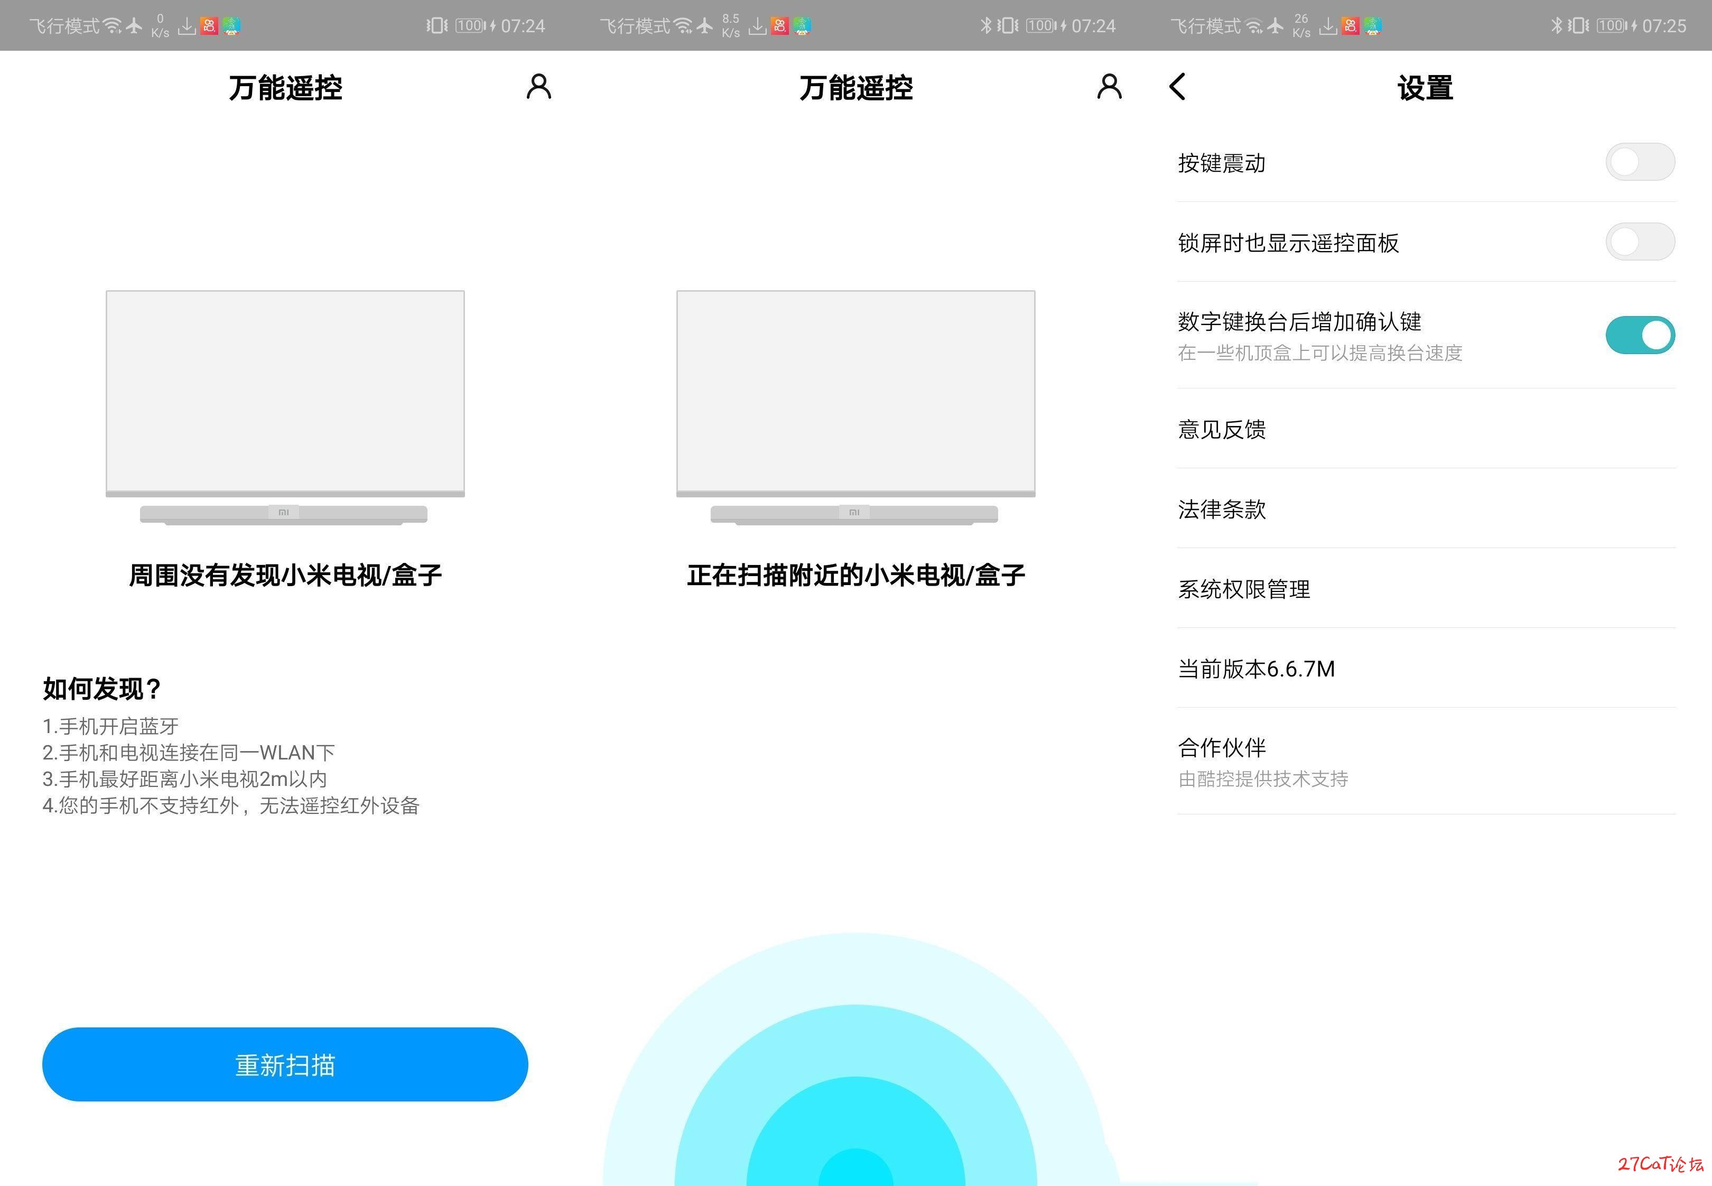
Task: Tap tip 4.您的手机不支持红外
Action: [231, 805]
